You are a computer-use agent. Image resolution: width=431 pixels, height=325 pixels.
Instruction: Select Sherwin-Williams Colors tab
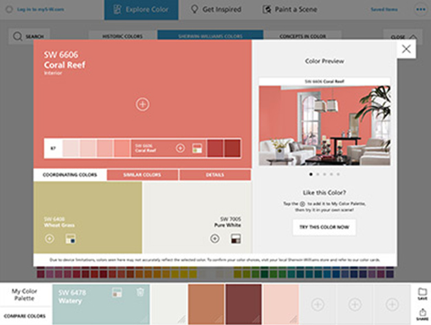(210, 36)
